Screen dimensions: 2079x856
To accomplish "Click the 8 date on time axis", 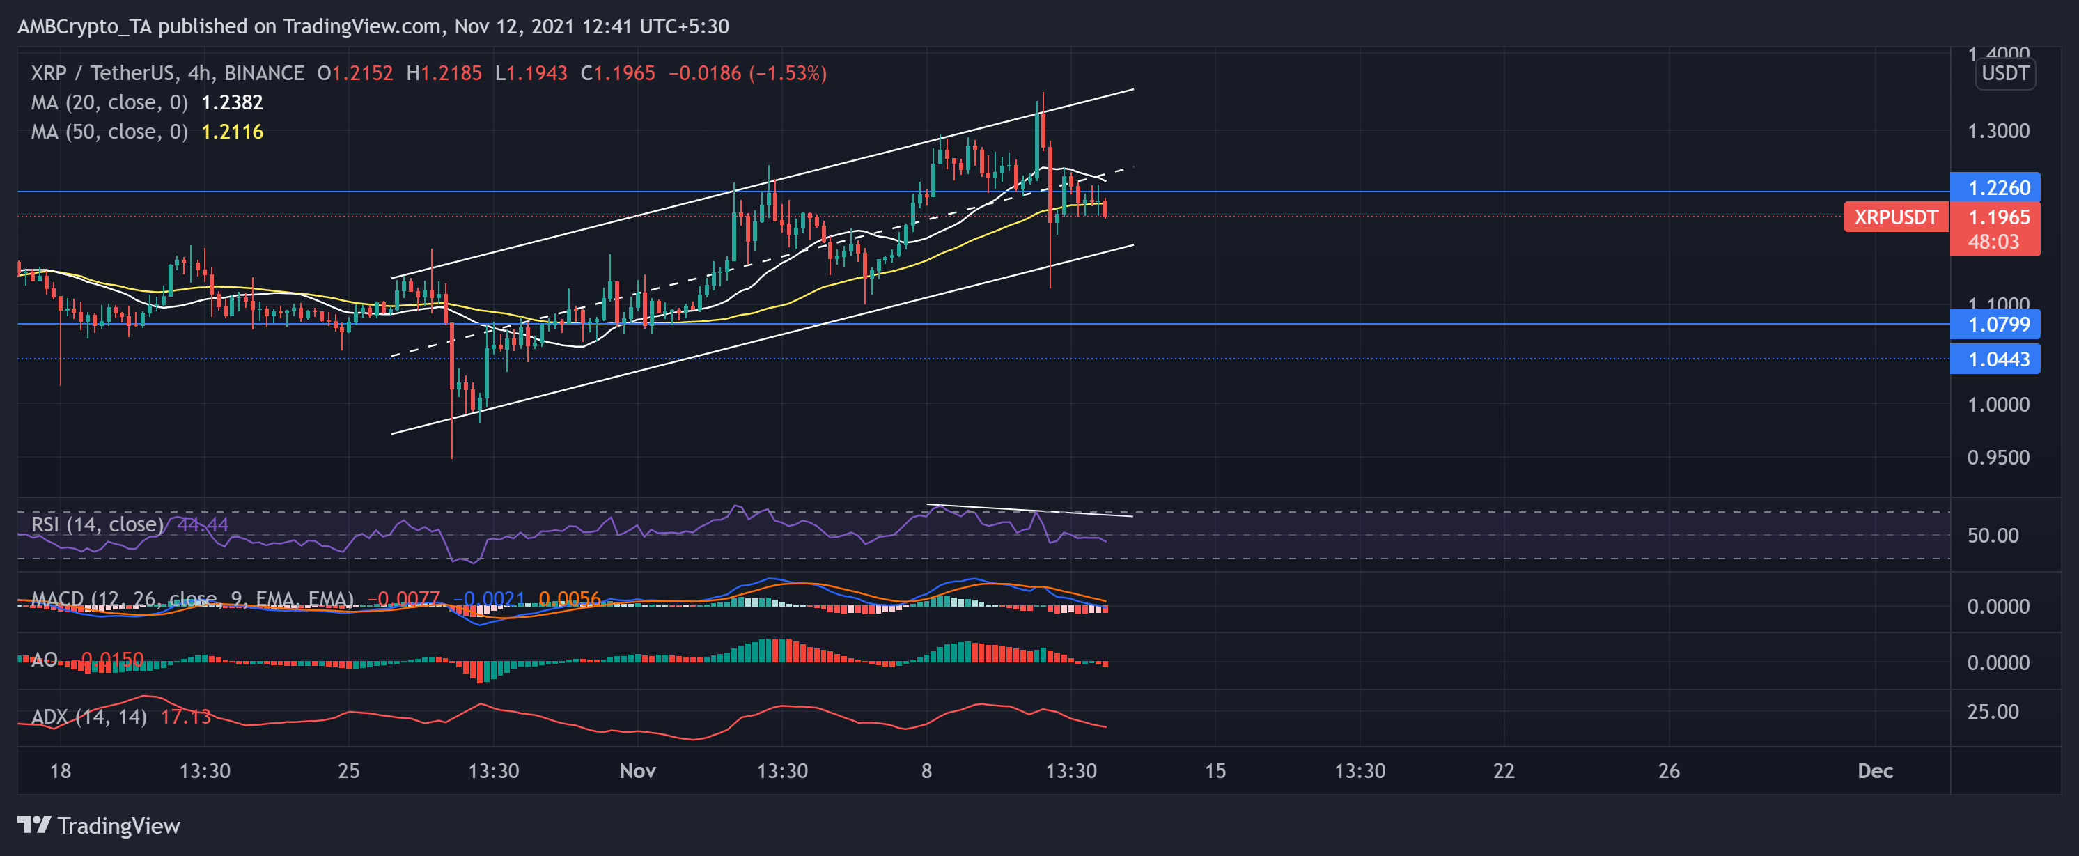I will pos(926,770).
